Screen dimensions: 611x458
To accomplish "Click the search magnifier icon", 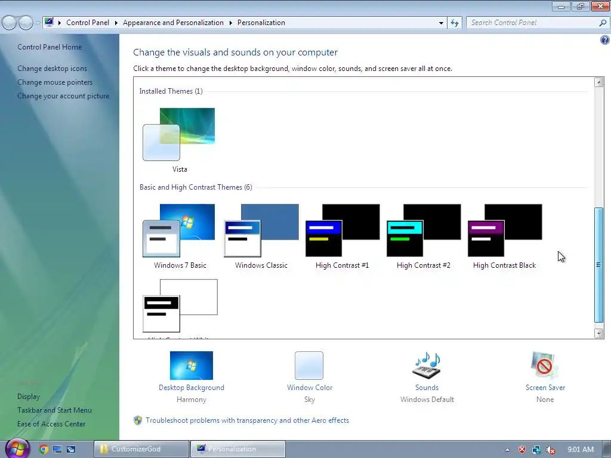I will [603, 23].
